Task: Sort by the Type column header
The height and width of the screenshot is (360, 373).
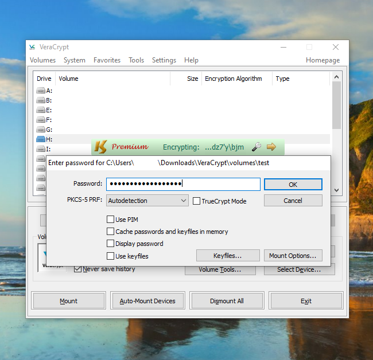Action: pos(301,79)
